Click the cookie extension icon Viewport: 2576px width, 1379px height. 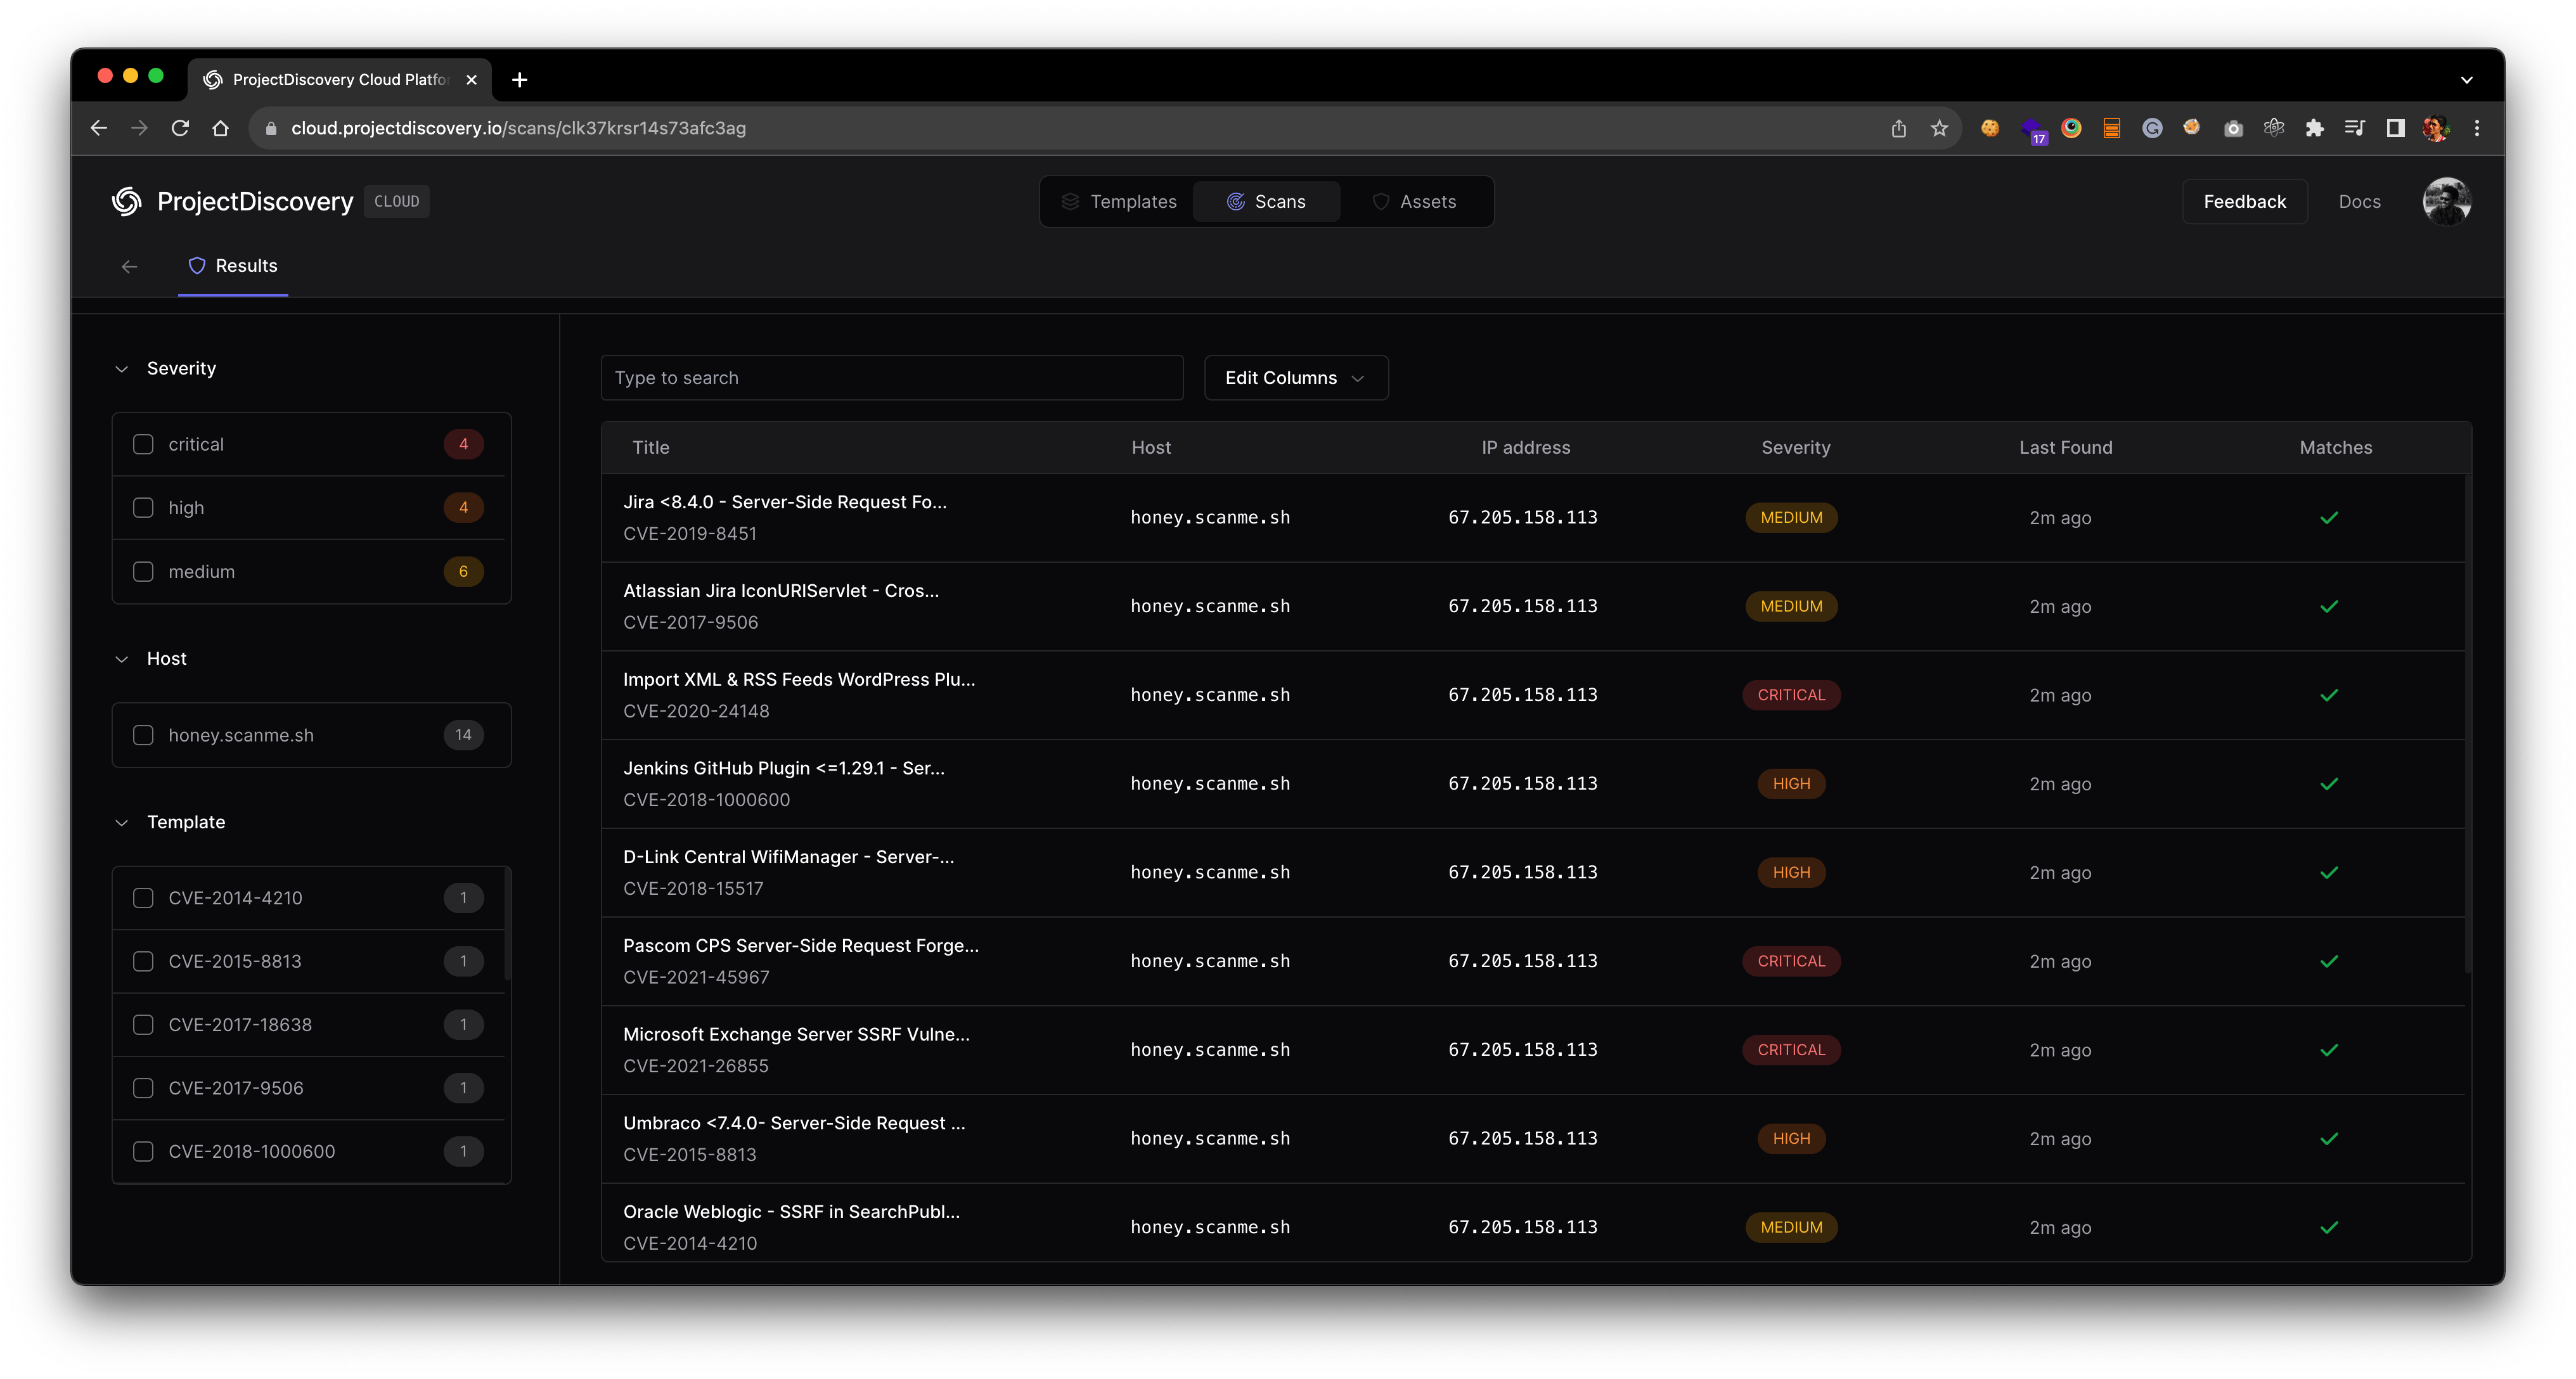click(1990, 128)
